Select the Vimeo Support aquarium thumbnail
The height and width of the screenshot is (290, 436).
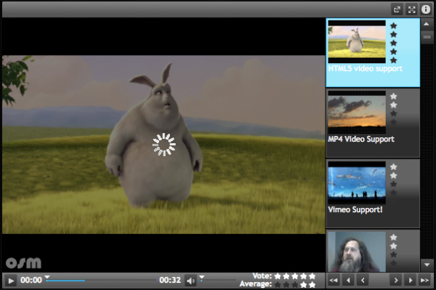click(357, 182)
